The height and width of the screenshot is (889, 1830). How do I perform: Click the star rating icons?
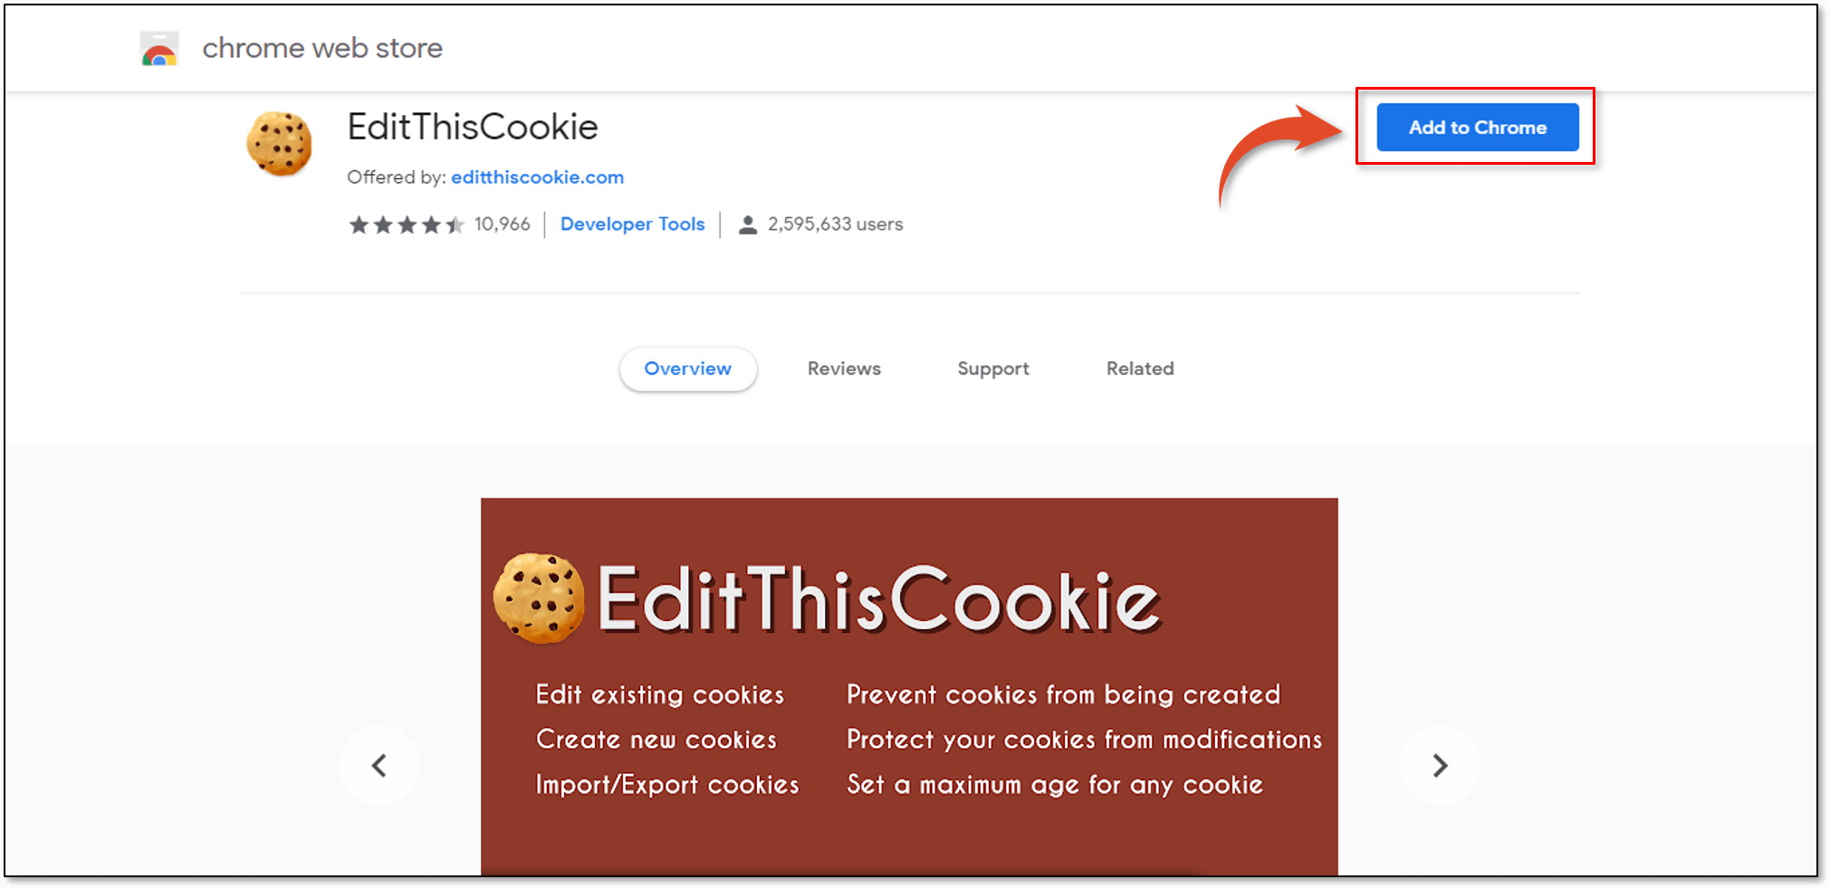[407, 225]
